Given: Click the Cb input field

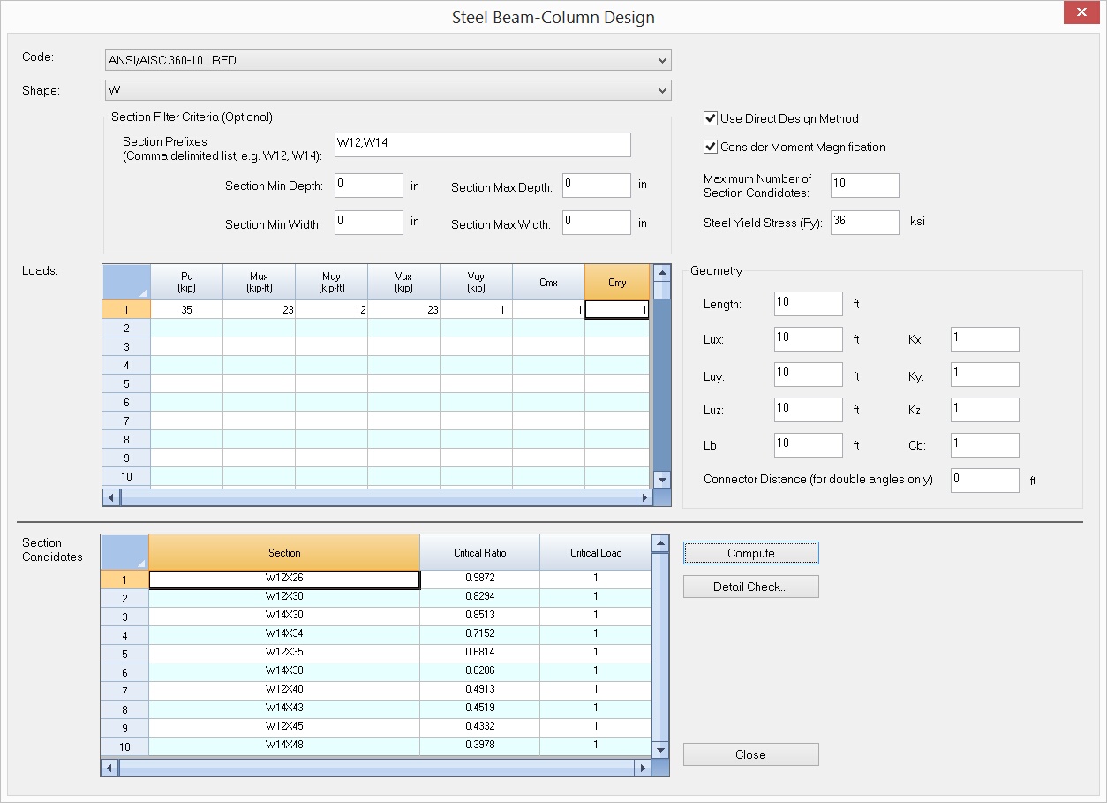Looking at the screenshot, I should (x=985, y=445).
